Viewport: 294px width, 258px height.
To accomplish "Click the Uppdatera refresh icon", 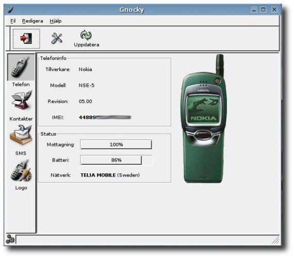I will [x=86, y=35].
